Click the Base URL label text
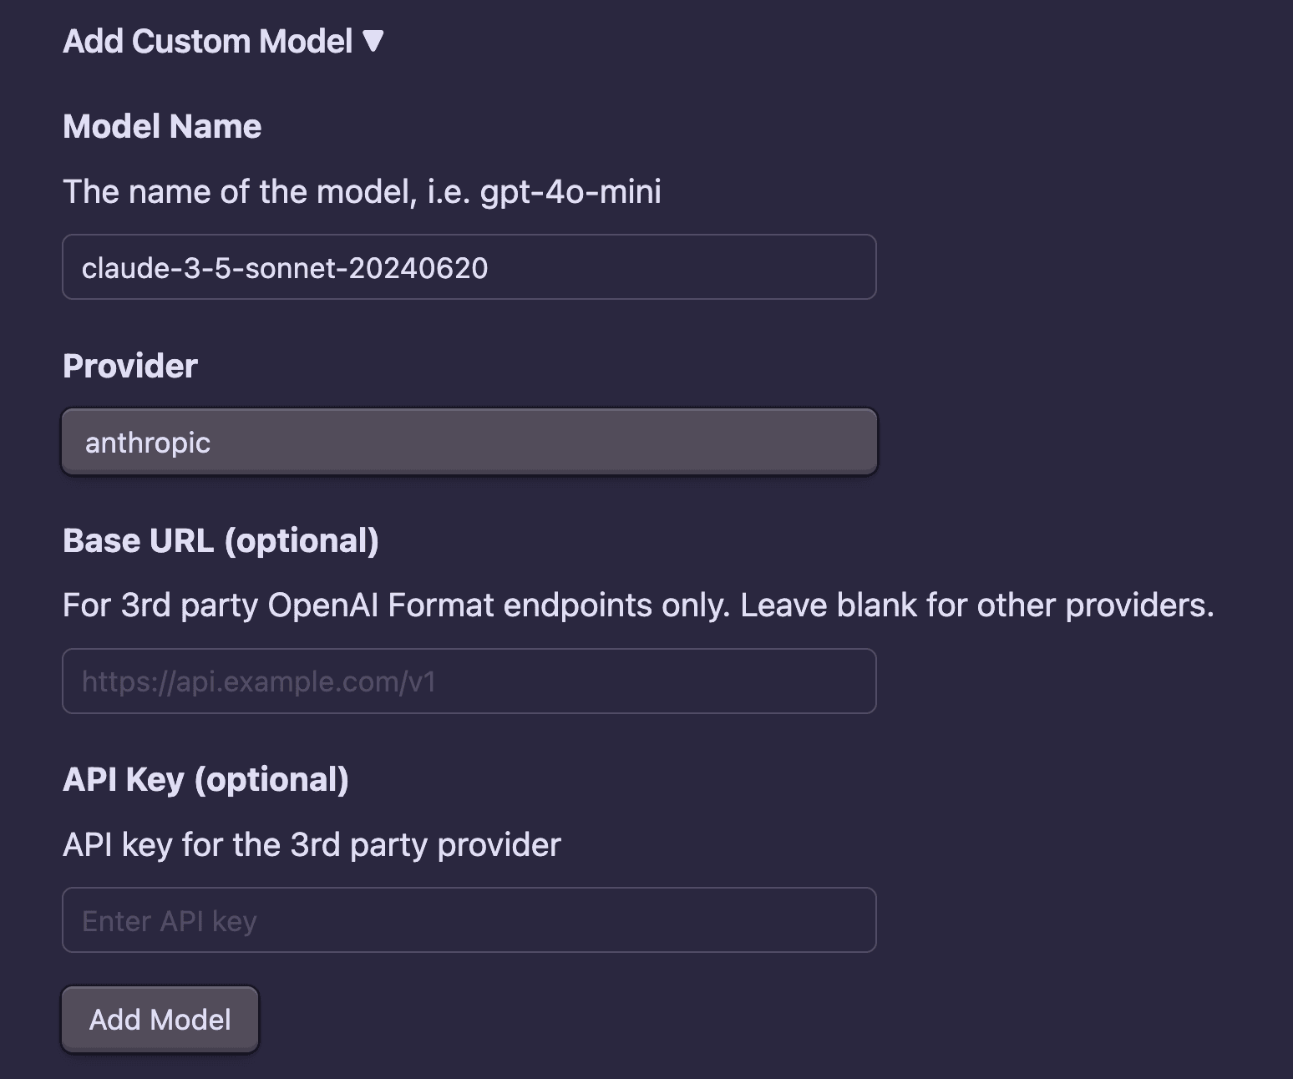Screen dimensions: 1293x1079 [140, 541]
